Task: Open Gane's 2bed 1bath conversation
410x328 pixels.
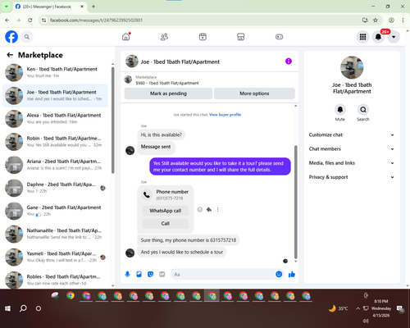Action: click(55, 211)
